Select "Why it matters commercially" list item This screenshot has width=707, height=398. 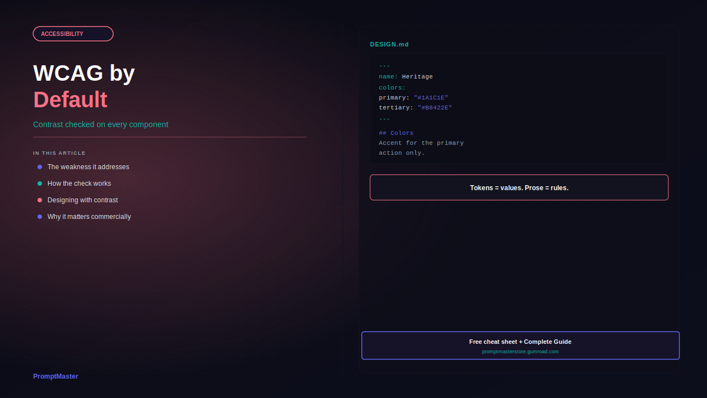click(84, 216)
